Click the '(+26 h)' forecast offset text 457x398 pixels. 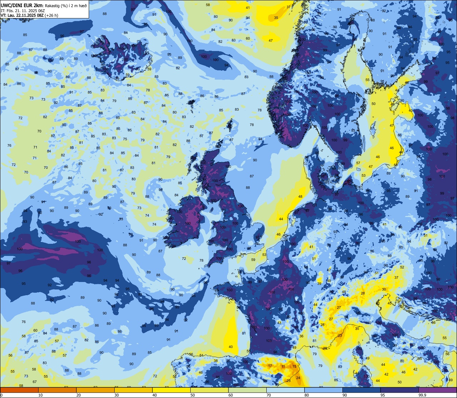(x=51, y=15)
